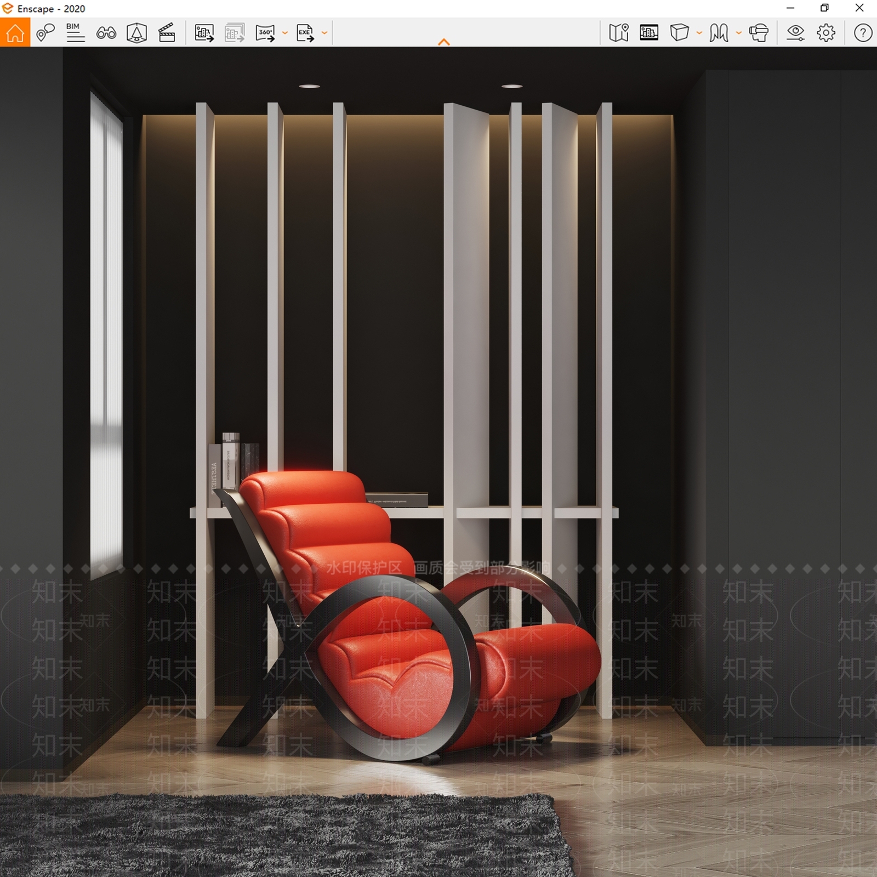Expand the navigation mode dropdown arrow
877x877 pixels.
coord(739,33)
